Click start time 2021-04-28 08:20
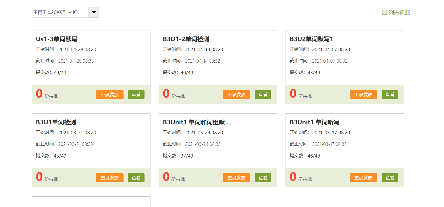 pos(77,49)
